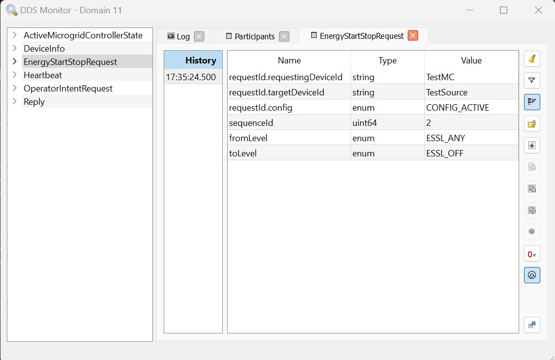Close the Participants tab
Screen dimensions: 555x360
click(x=284, y=36)
